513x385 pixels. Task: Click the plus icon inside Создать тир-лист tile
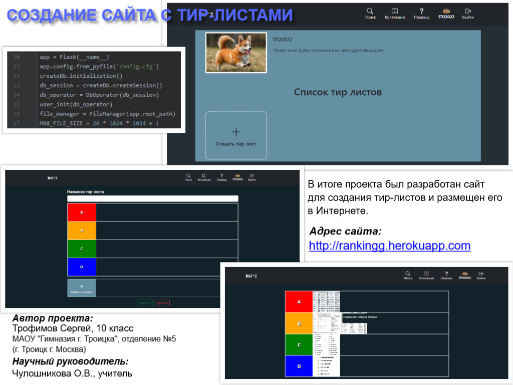pyautogui.click(x=235, y=131)
